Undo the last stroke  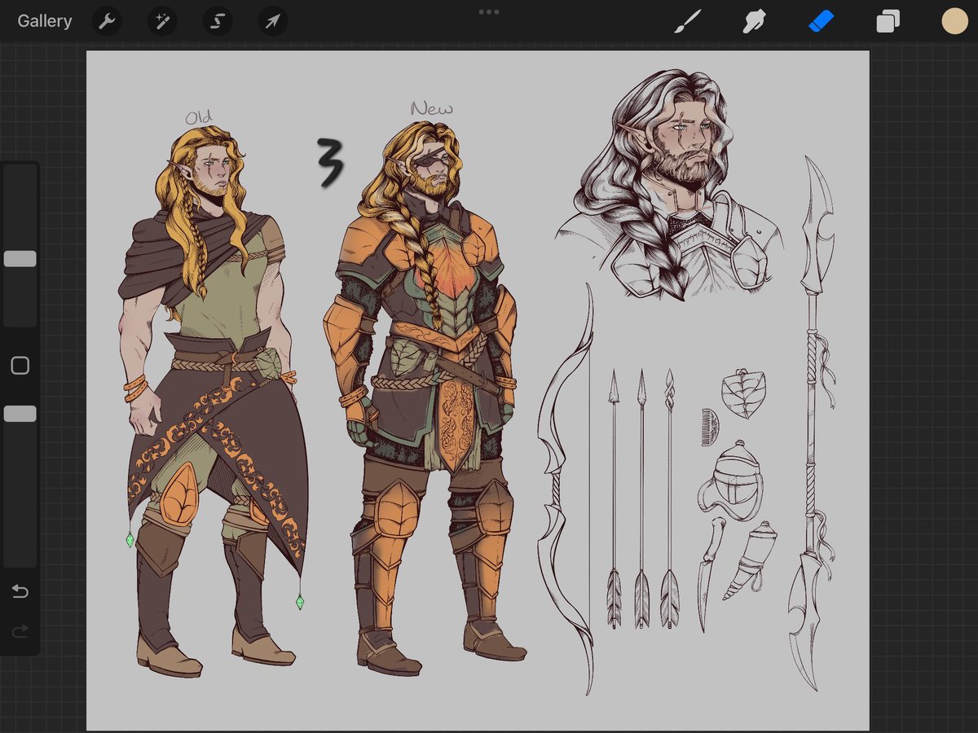click(20, 591)
